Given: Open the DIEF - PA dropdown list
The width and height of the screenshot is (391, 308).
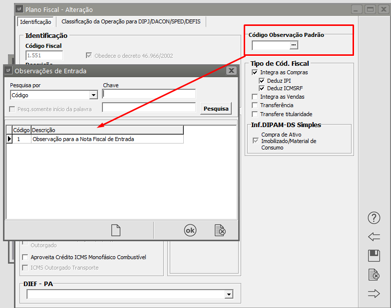Looking at the screenshot, I should coord(229,295).
